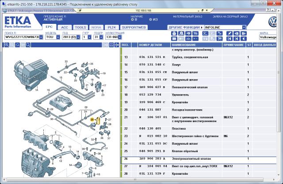Expand the ДРУГИЕ ФУНКЦИИ menu
Image resolution: width=283 pixels, height=184 pixels.
coord(185,27)
